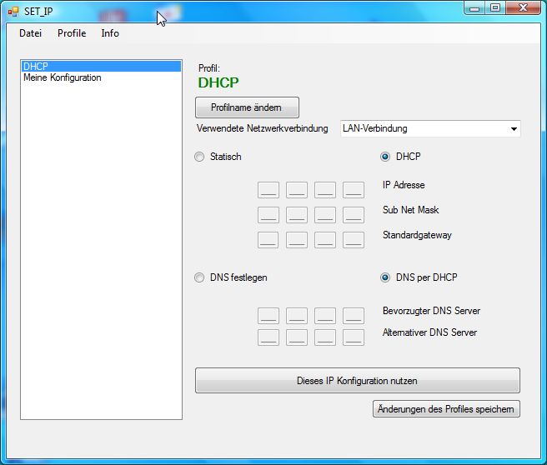Choose the DNS per DHCP option
Viewport: 547px width, 465px height.
385,277
